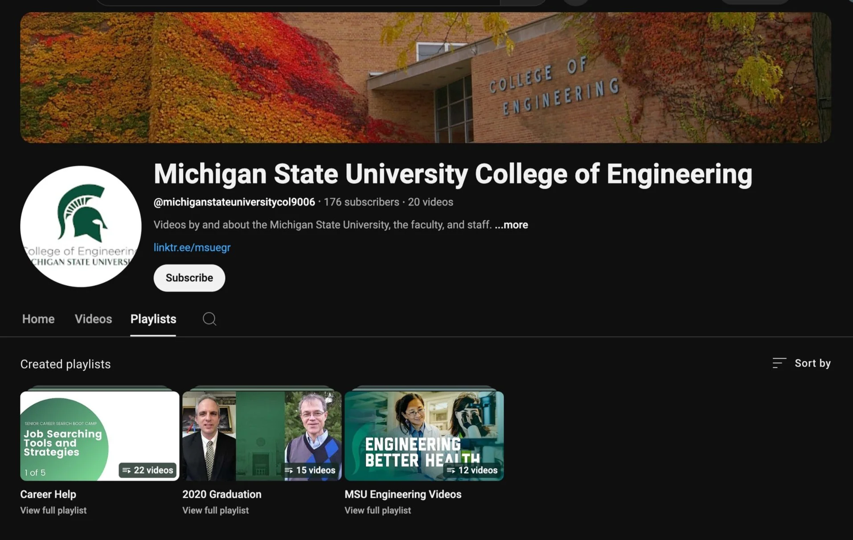Click the 15 videos badge
This screenshot has width=853, height=540.
310,470
